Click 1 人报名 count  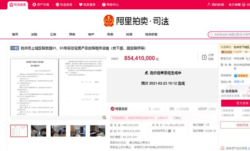(154, 109)
